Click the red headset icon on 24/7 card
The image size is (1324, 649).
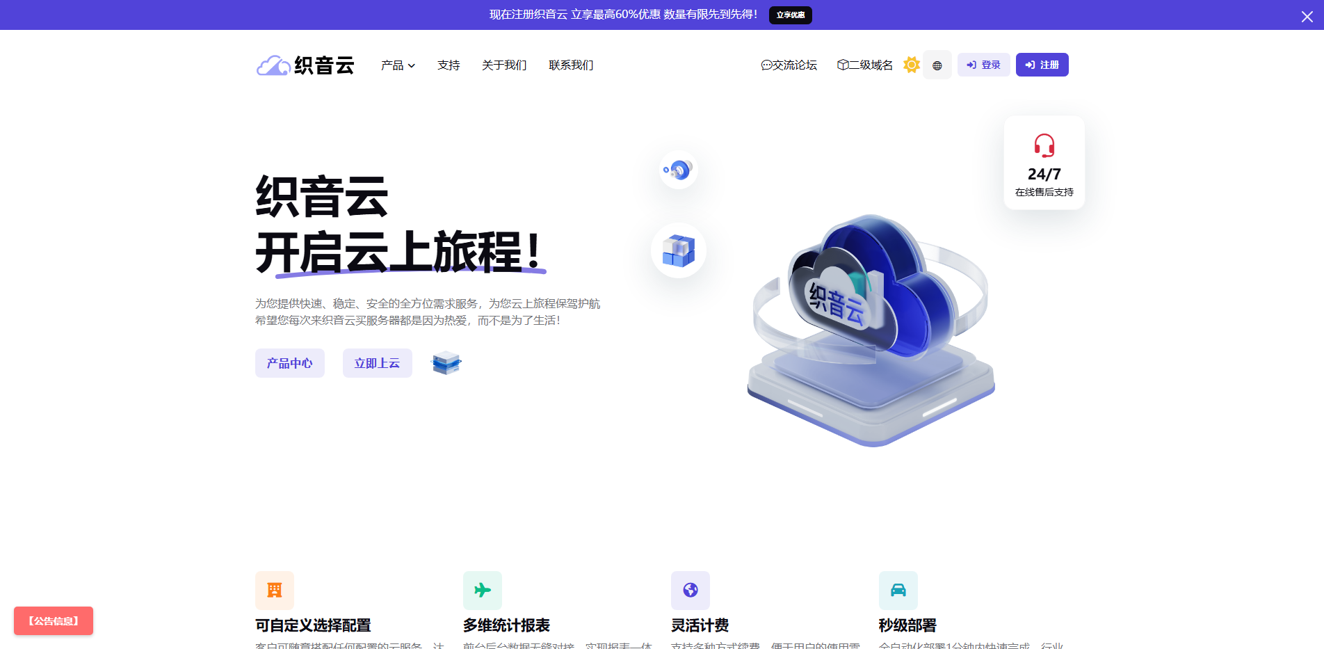[x=1043, y=146]
